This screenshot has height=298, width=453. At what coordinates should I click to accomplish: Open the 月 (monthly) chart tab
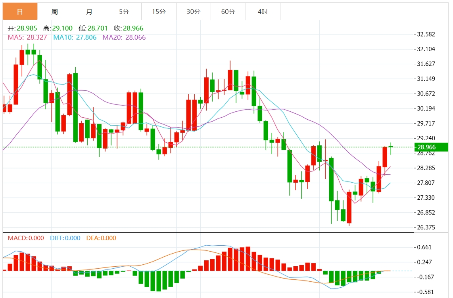coord(89,11)
